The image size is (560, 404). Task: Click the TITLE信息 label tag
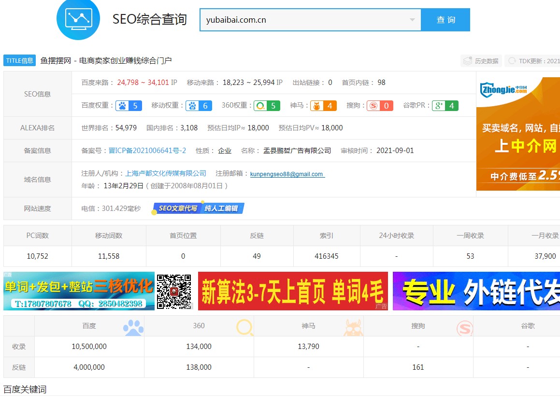pyautogui.click(x=20, y=61)
